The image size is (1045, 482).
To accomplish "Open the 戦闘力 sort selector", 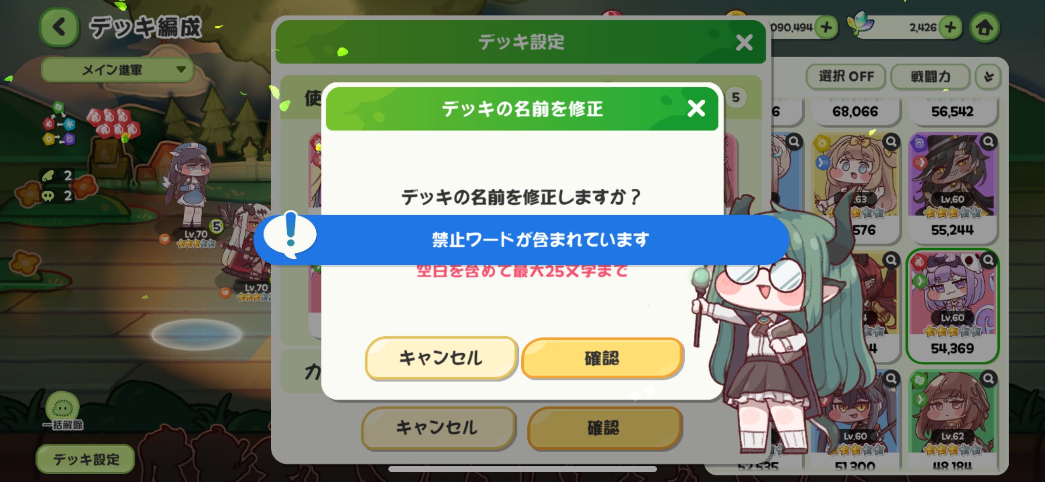I will [930, 77].
